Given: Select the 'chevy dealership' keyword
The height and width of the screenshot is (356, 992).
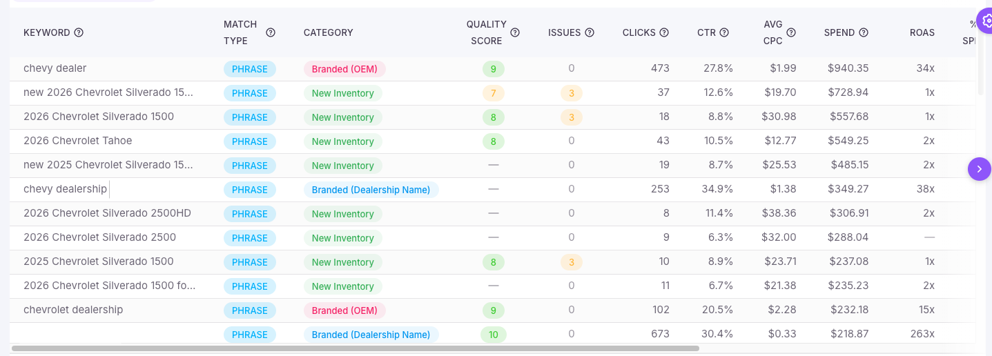Looking at the screenshot, I should [x=66, y=189].
